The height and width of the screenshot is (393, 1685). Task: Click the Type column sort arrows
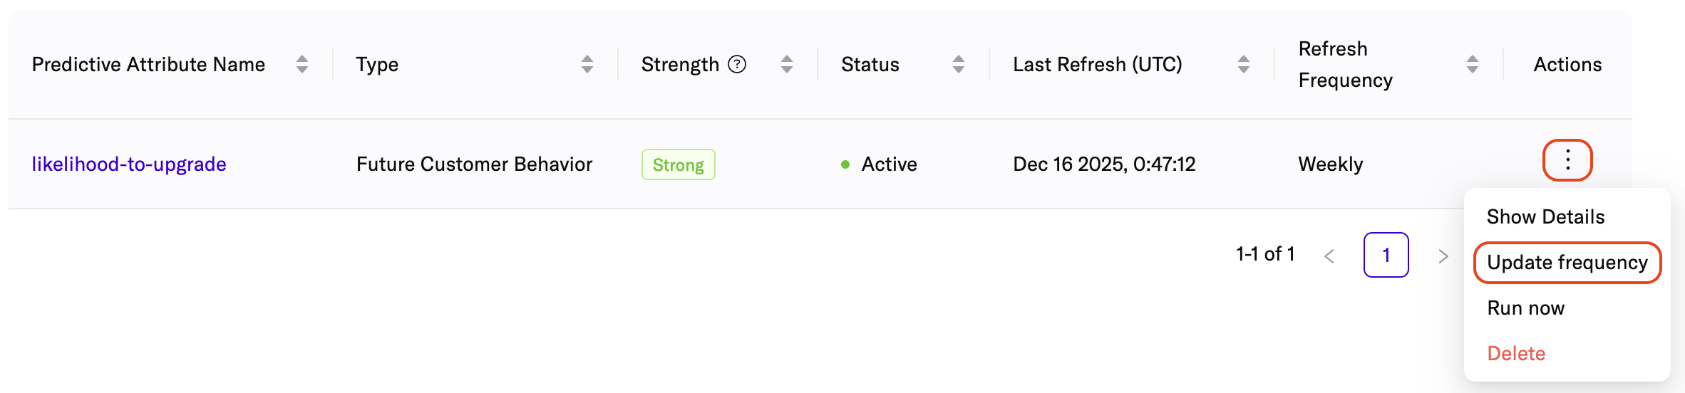point(587,64)
